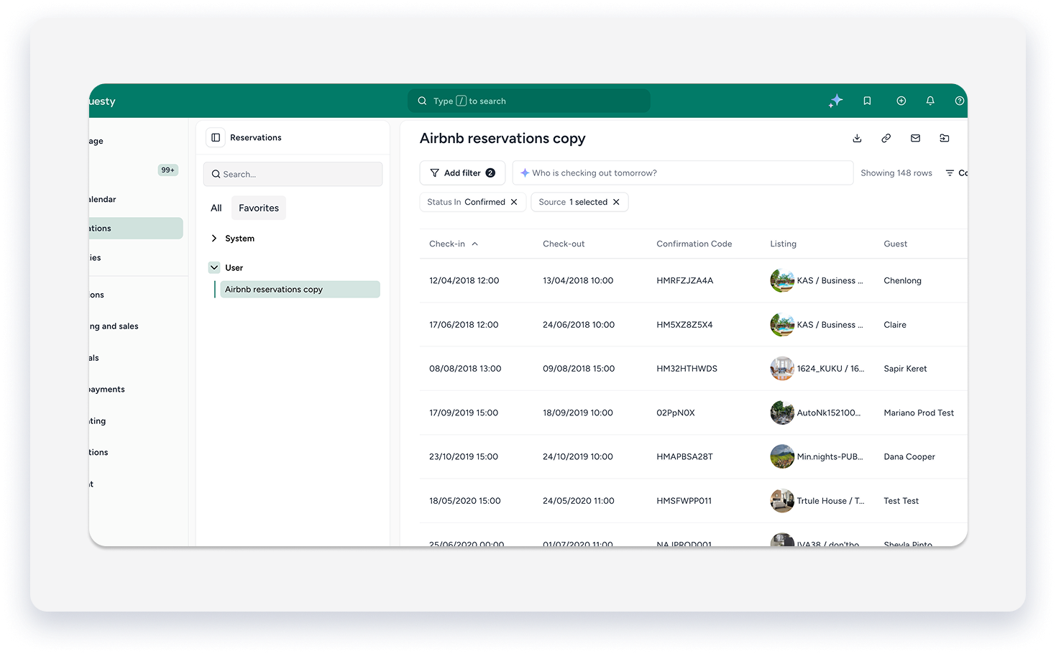
Task: Expand the System reports group
Action: [x=214, y=239]
